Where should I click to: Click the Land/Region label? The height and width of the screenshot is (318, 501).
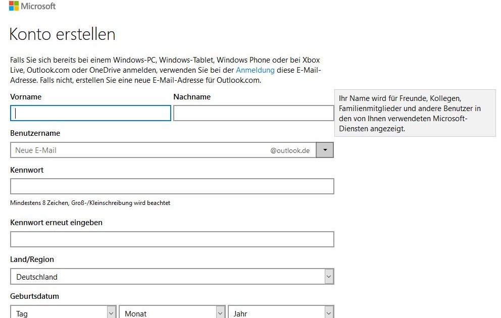(32, 259)
